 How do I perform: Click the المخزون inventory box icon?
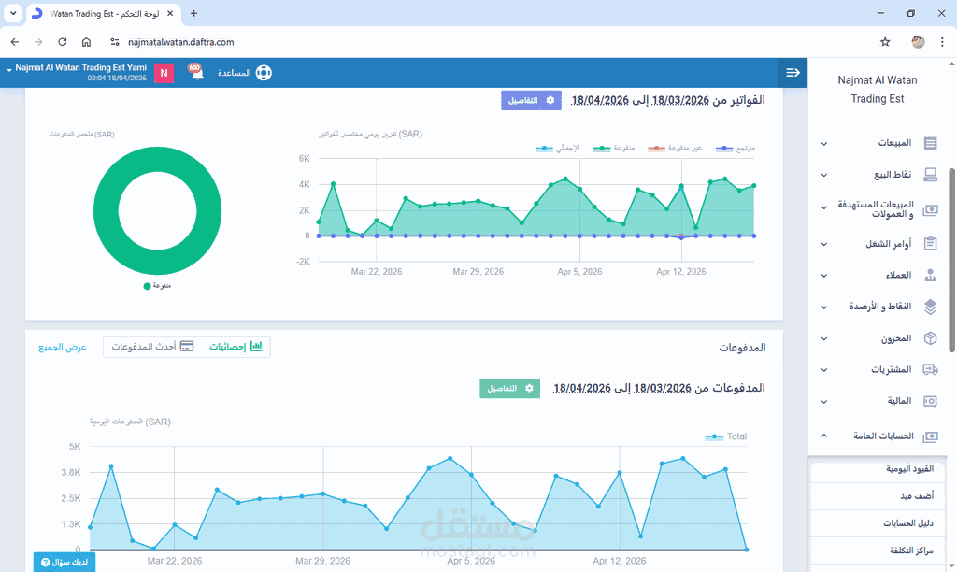930,338
